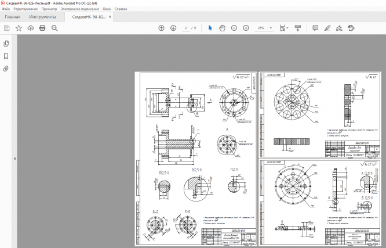
Task: Zoom in with plus button
Action: click(246, 28)
